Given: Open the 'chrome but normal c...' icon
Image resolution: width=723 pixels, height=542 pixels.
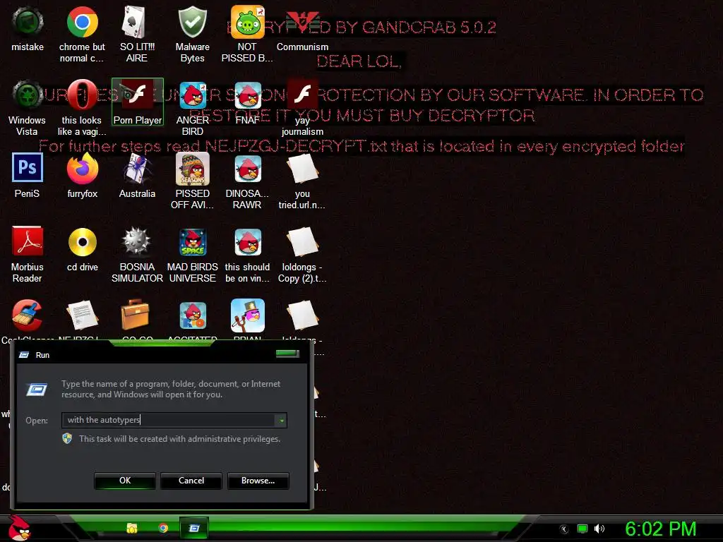Looking at the screenshot, I should 82,34.
